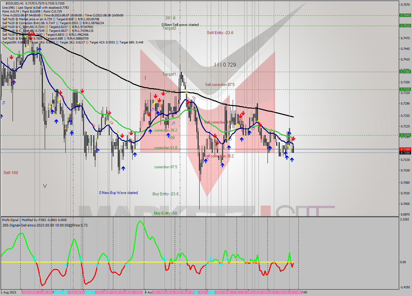412x296 pixels.
Task: Select the cyan down-arrow signal in the Profit-Signal panel
Action: 34,259
